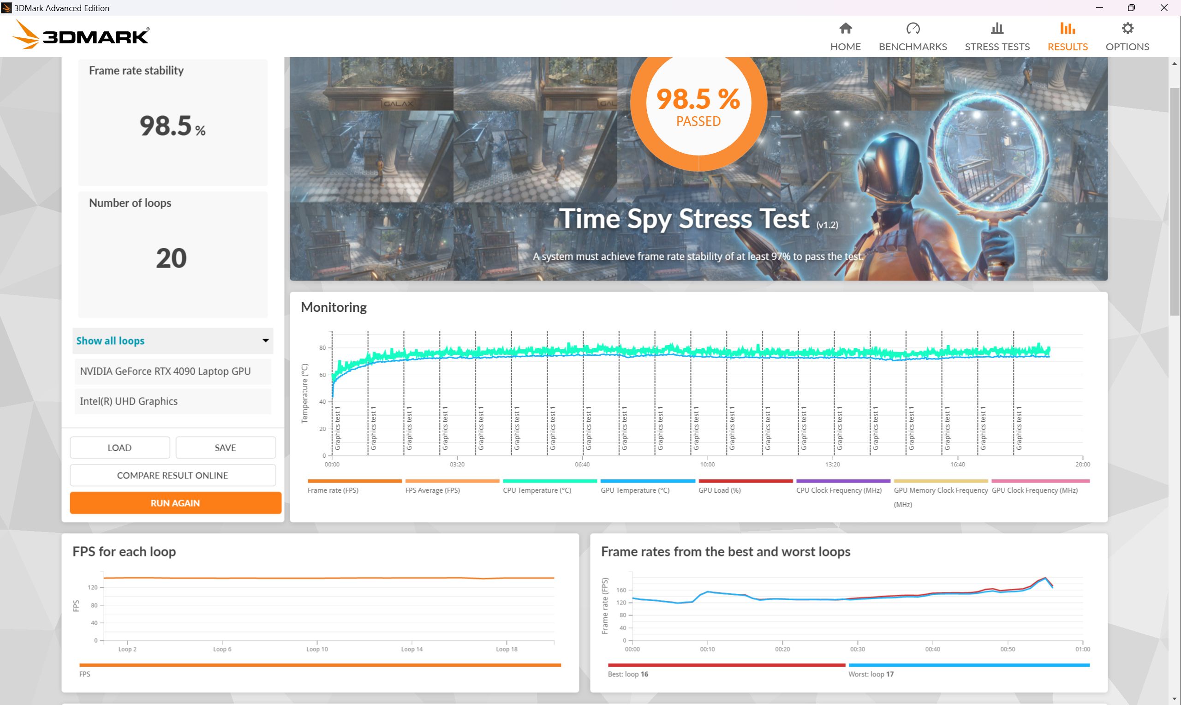Toggle GPU Load (%) legend item
This screenshot has width=1181, height=705.
point(745,485)
